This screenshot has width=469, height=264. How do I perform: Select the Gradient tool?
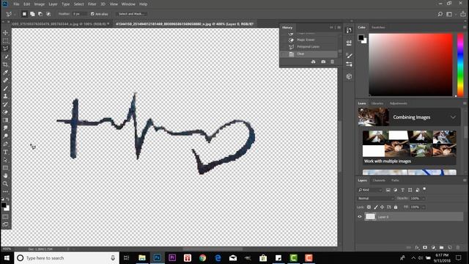tap(5, 120)
